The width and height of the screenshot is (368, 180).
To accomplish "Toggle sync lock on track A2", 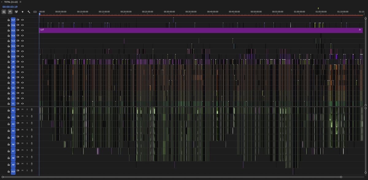I will tap(18, 116).
